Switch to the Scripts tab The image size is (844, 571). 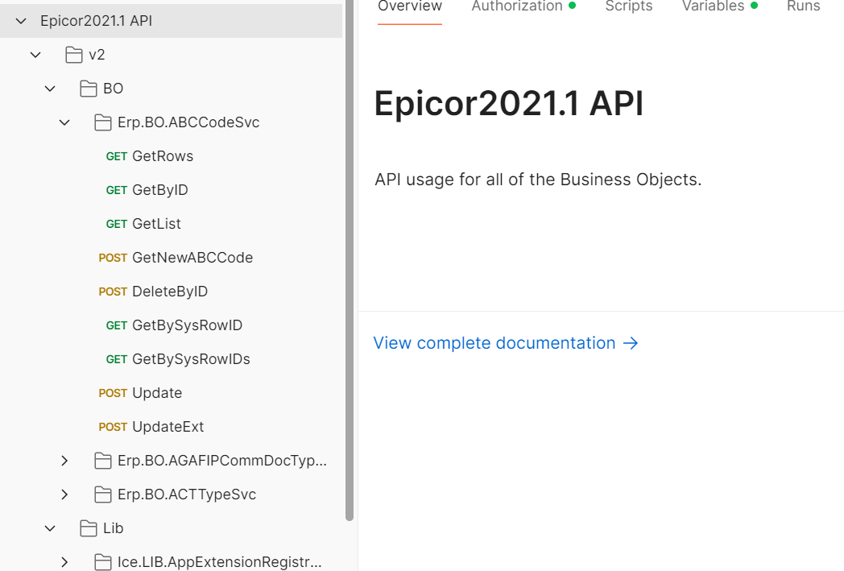629,6
